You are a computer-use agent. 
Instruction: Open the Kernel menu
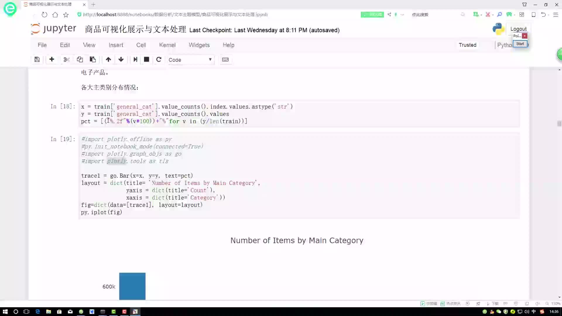tap(167, 45)
